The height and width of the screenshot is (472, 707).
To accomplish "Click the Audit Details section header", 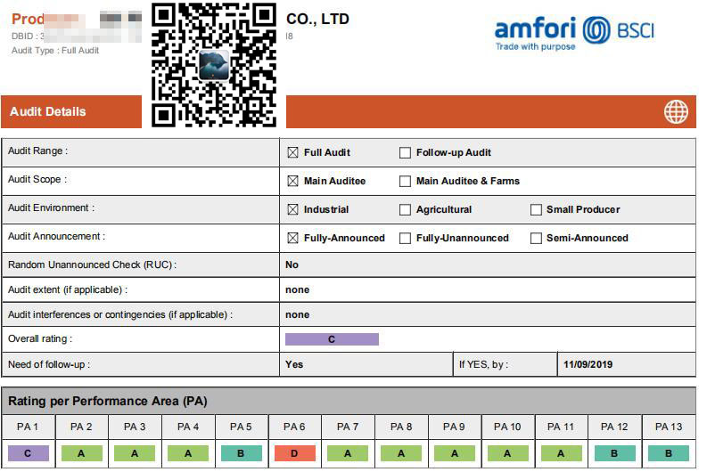I will [x=48, y=112].
